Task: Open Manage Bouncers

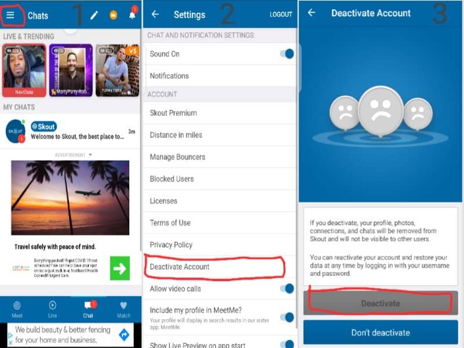Action: [x=220, y=157]
